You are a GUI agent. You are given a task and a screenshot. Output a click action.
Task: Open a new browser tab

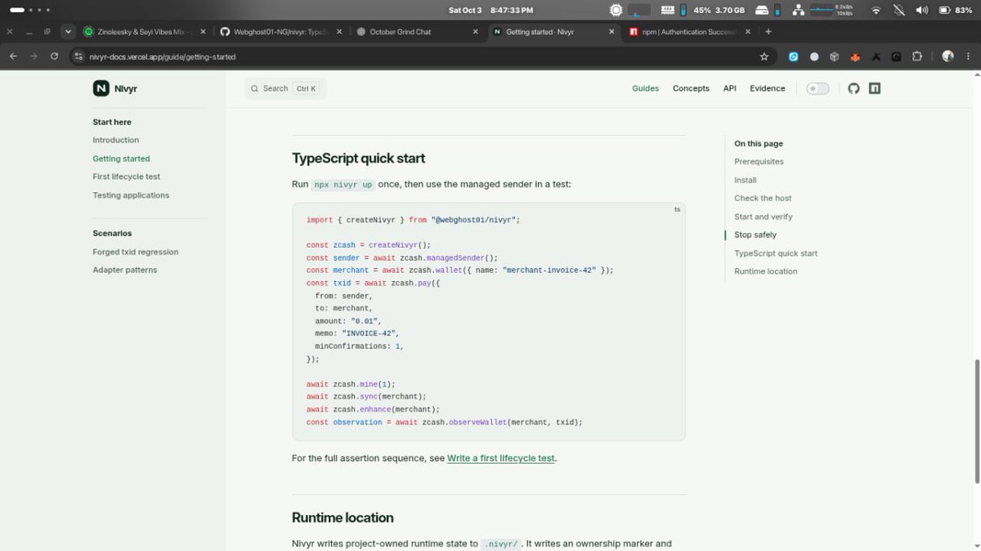point(768,32)
